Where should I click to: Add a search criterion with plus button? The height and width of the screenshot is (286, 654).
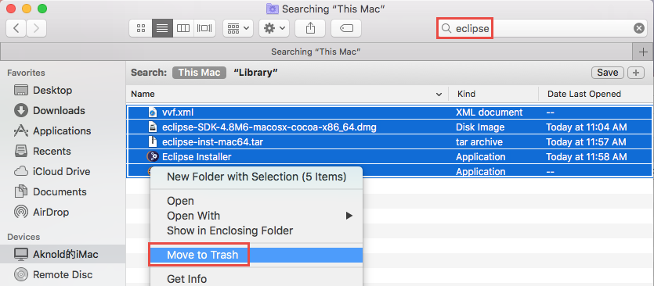point(636,73)
